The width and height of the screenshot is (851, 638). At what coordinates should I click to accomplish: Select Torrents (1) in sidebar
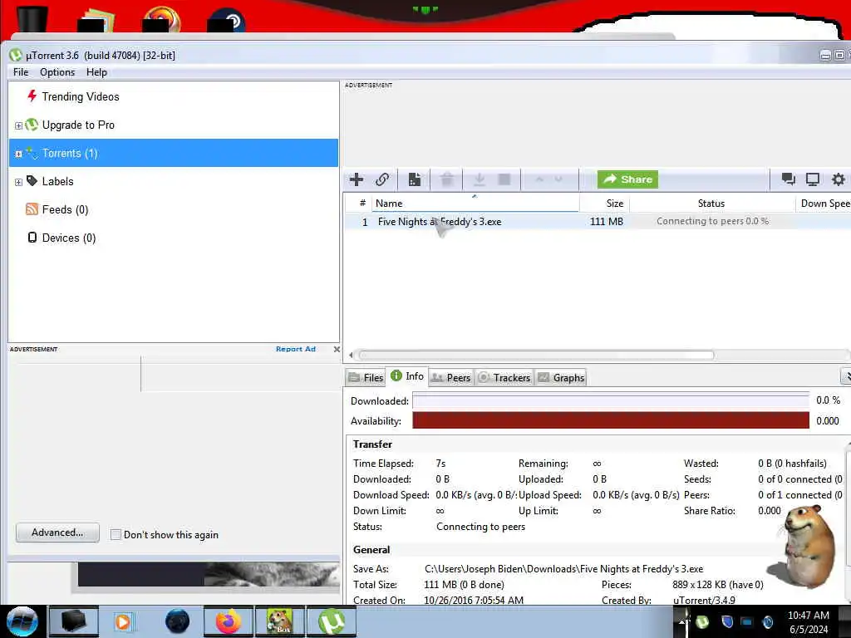(x=174, y=153)
